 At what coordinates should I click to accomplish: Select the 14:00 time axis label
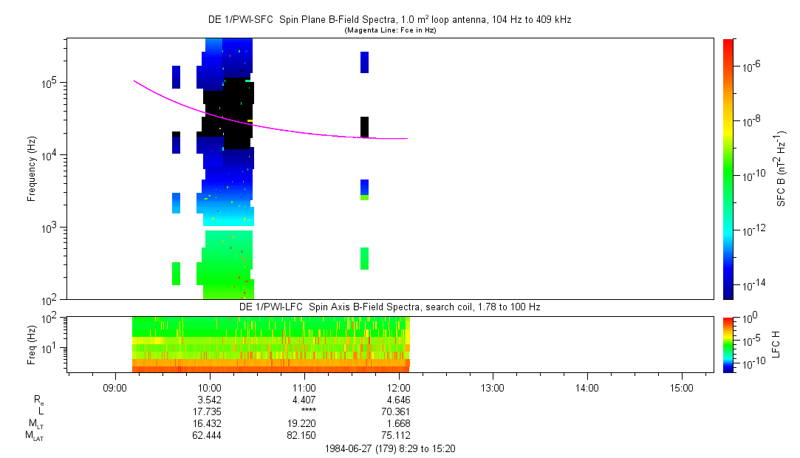(587, 387)
